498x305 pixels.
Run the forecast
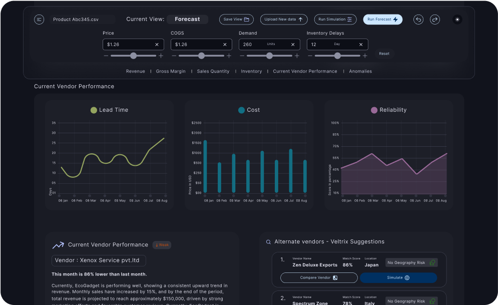pos(383,20)
